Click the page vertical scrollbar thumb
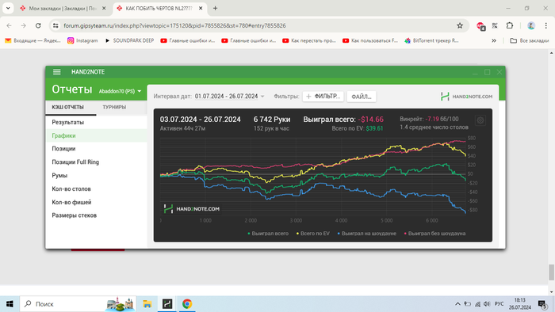The image size is (555, 312). click(551, 272)
